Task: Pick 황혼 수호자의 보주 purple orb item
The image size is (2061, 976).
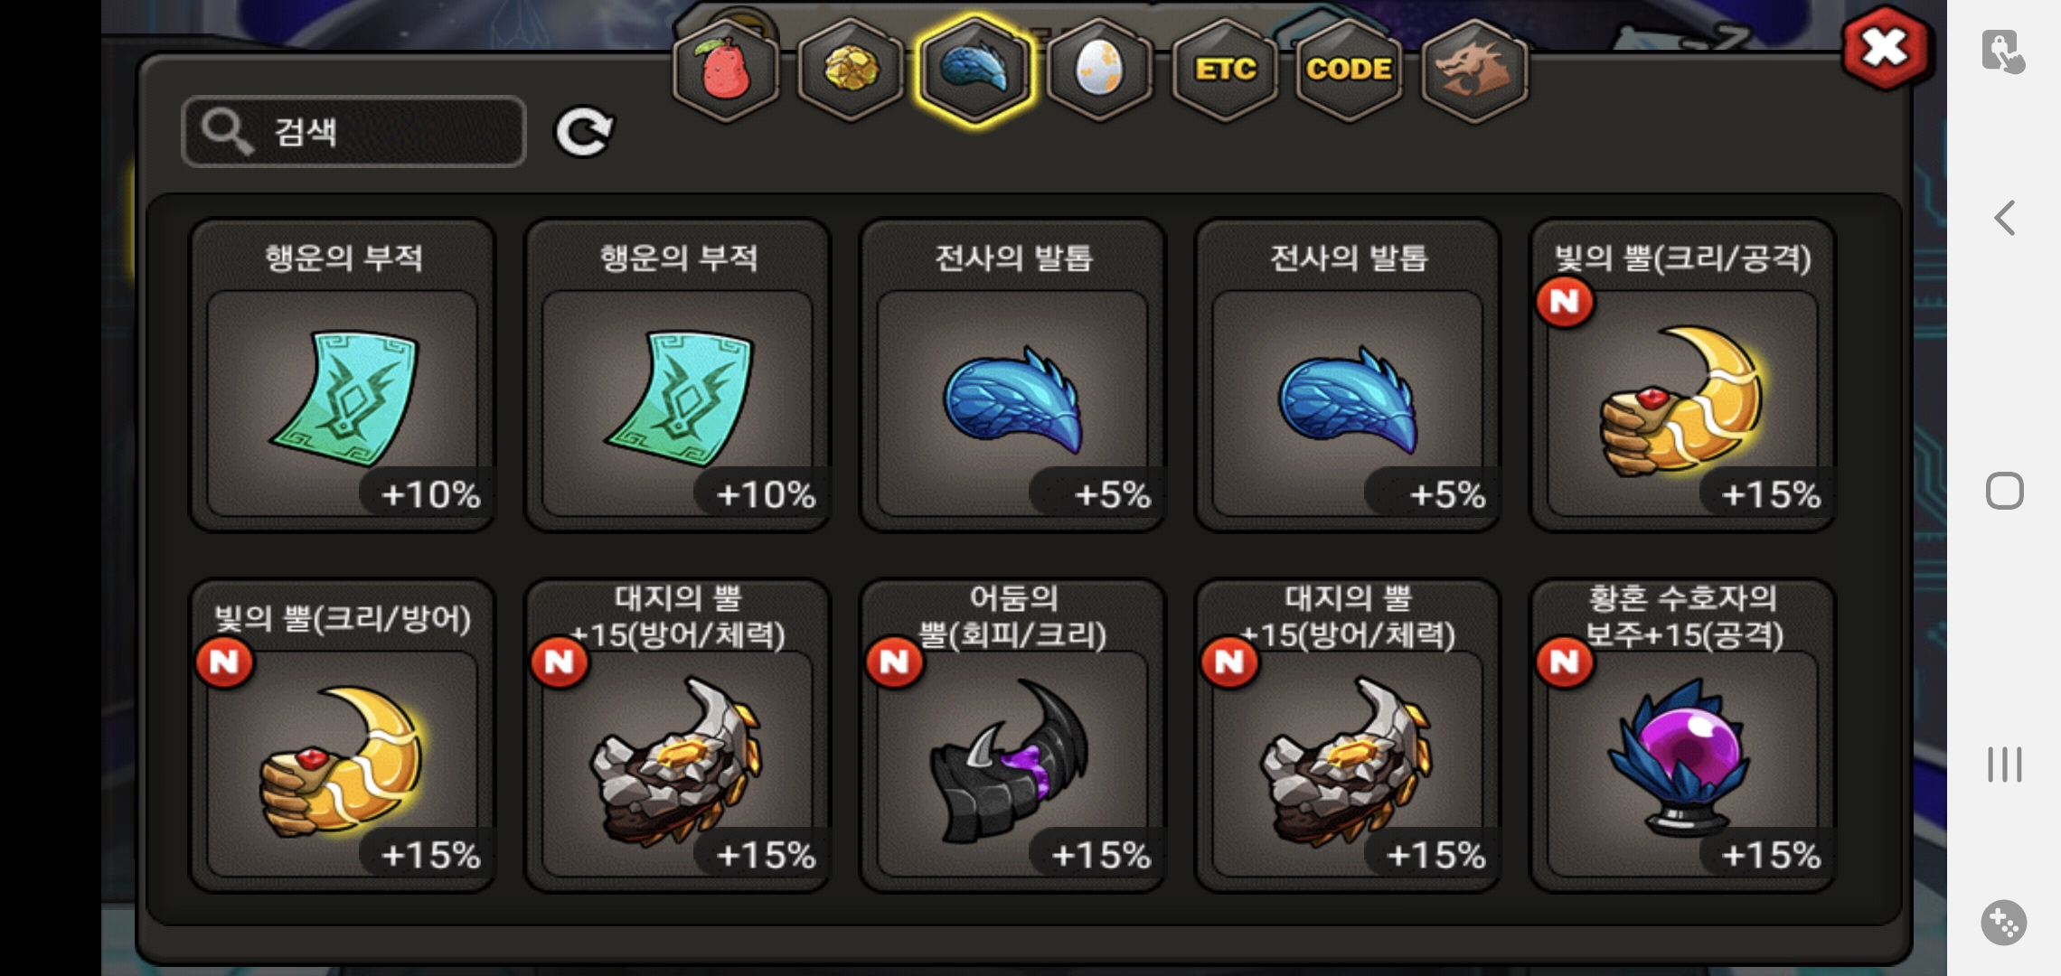Action: tap(1682, 736)
